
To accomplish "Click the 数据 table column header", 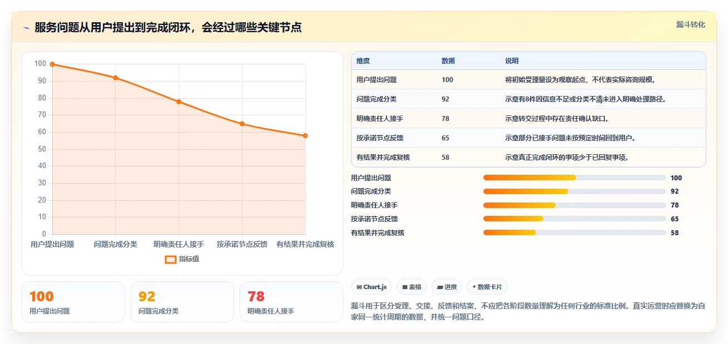I will (448, 61).
